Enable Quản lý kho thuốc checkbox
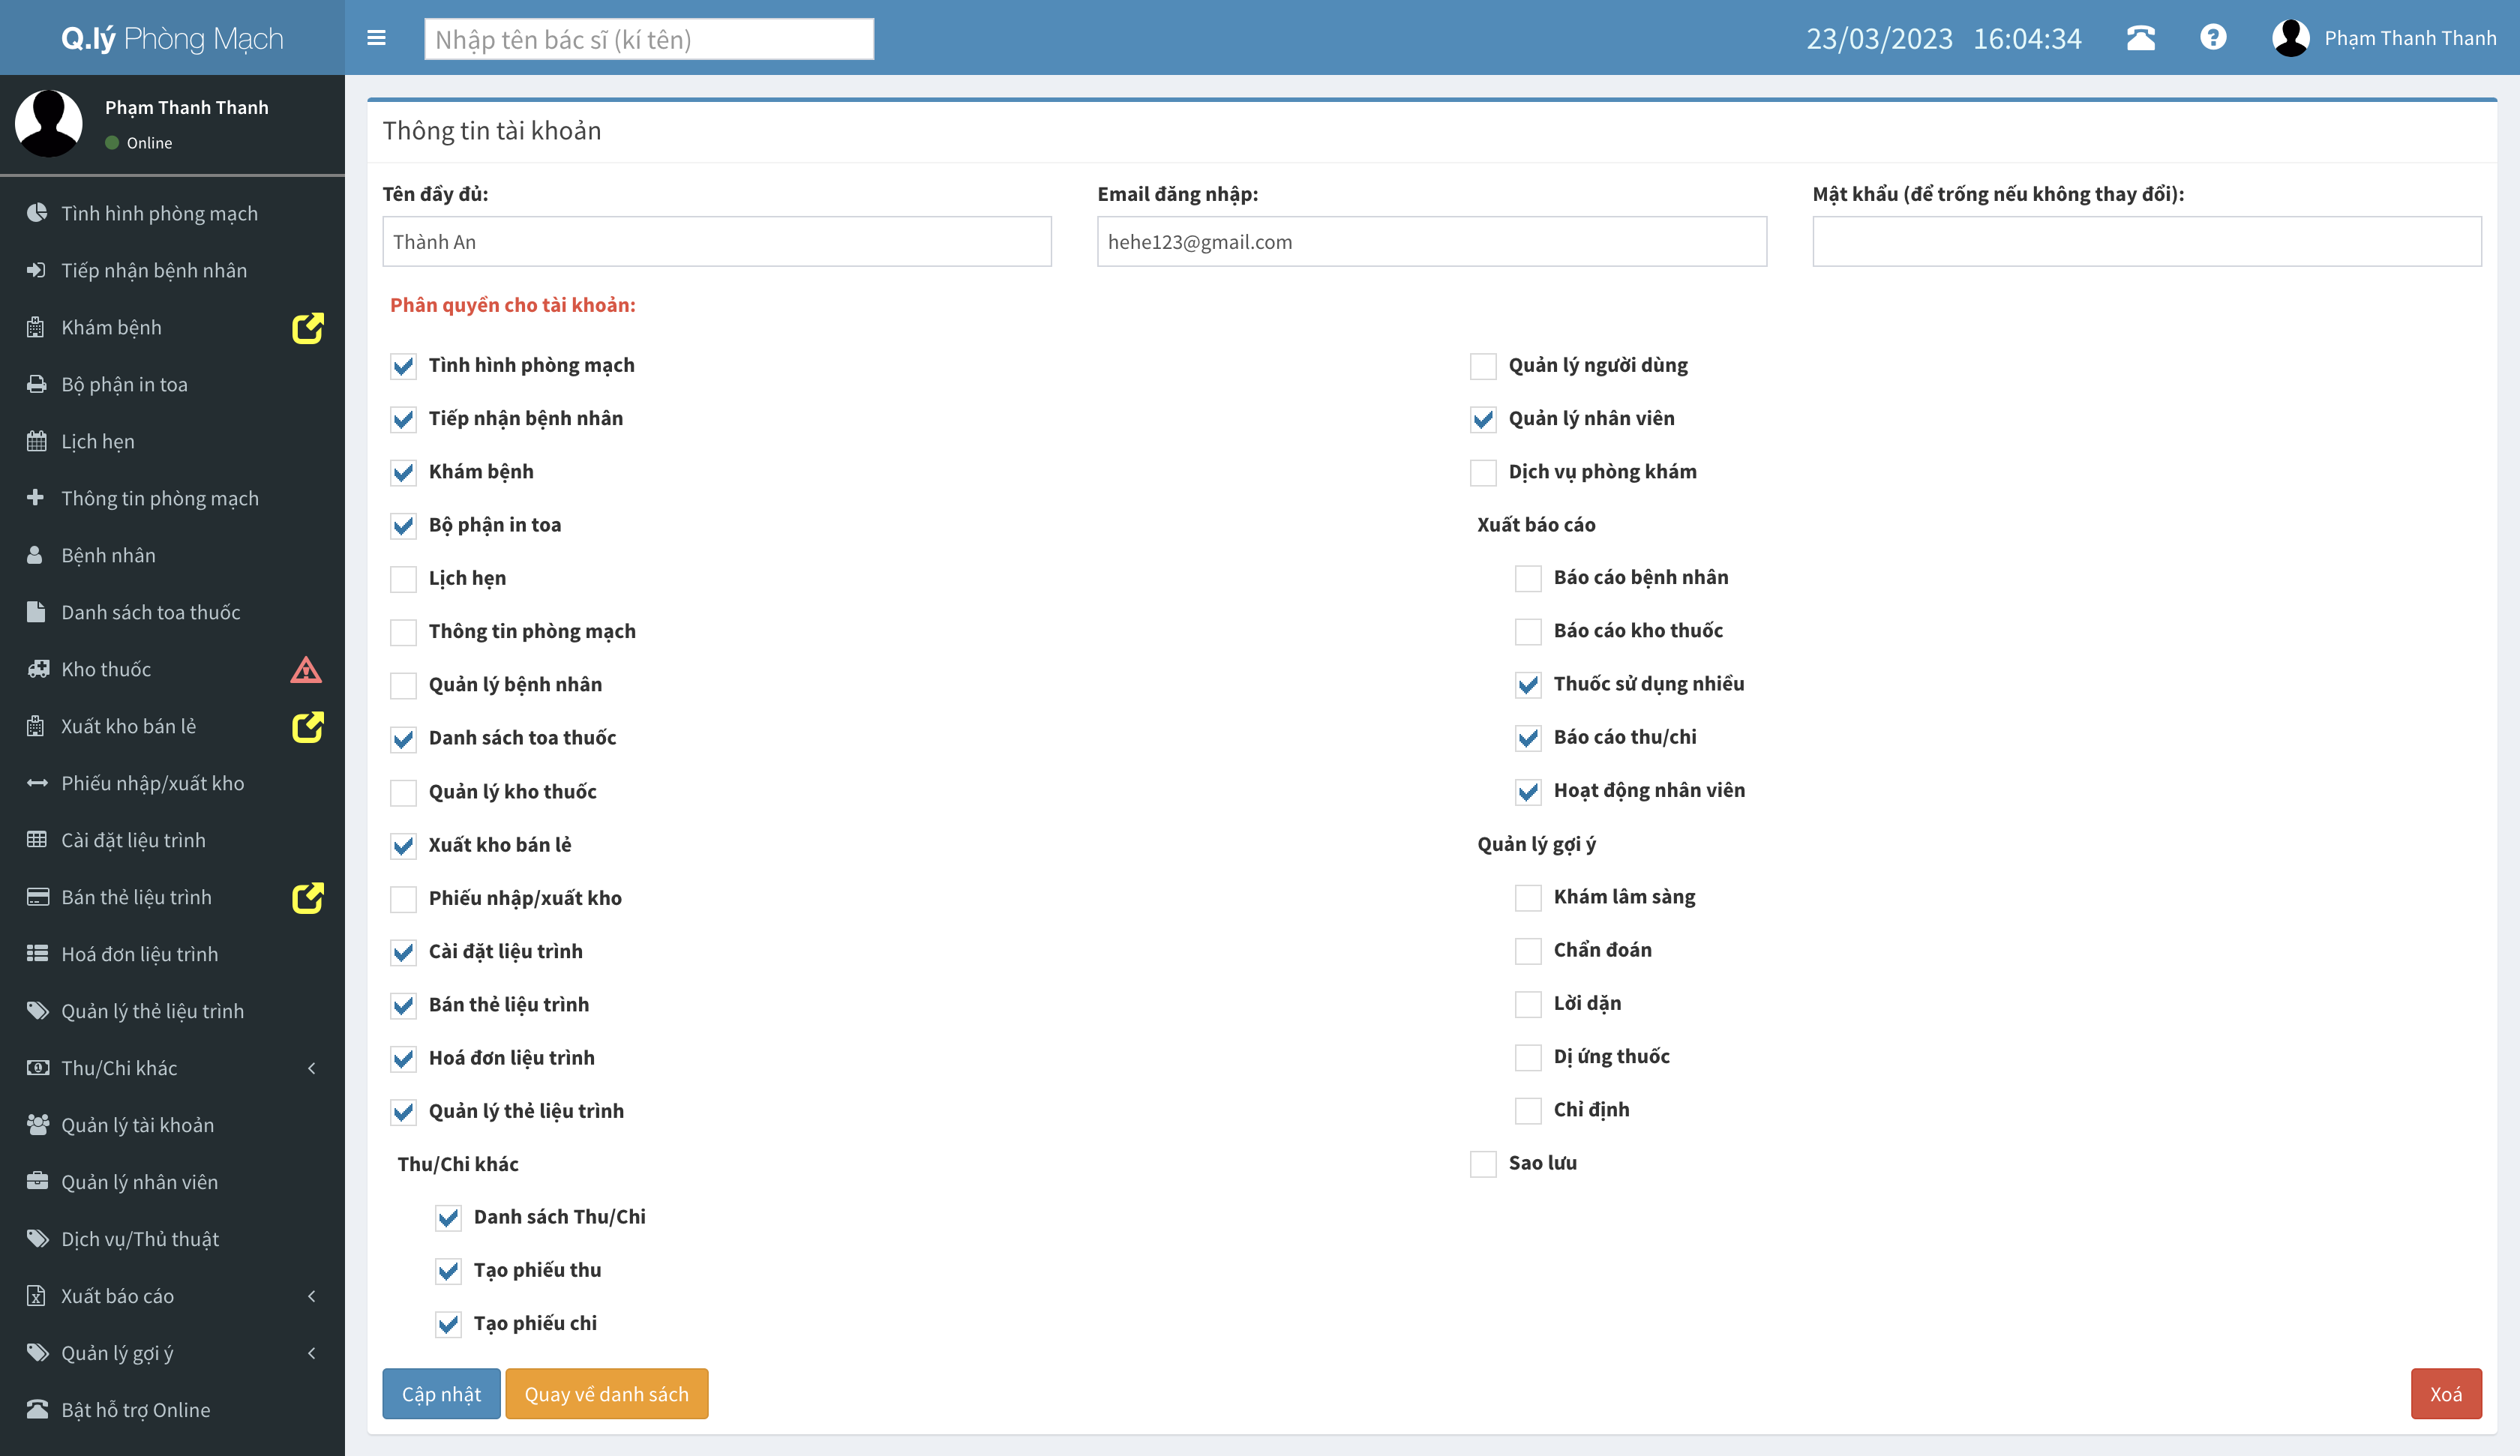Viewport: 2520px width, 1456px height. (x=403, y=793)
